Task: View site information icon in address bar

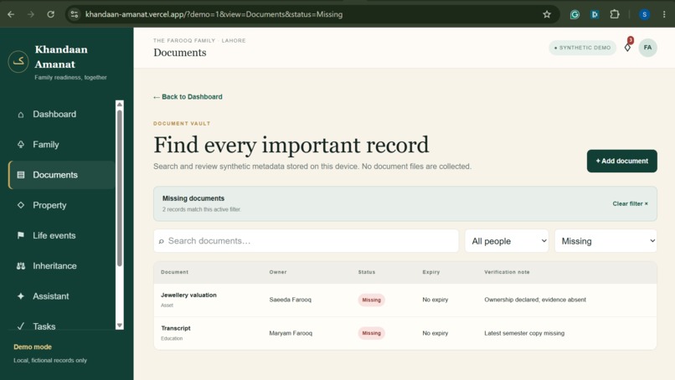Action: [75, 14]
